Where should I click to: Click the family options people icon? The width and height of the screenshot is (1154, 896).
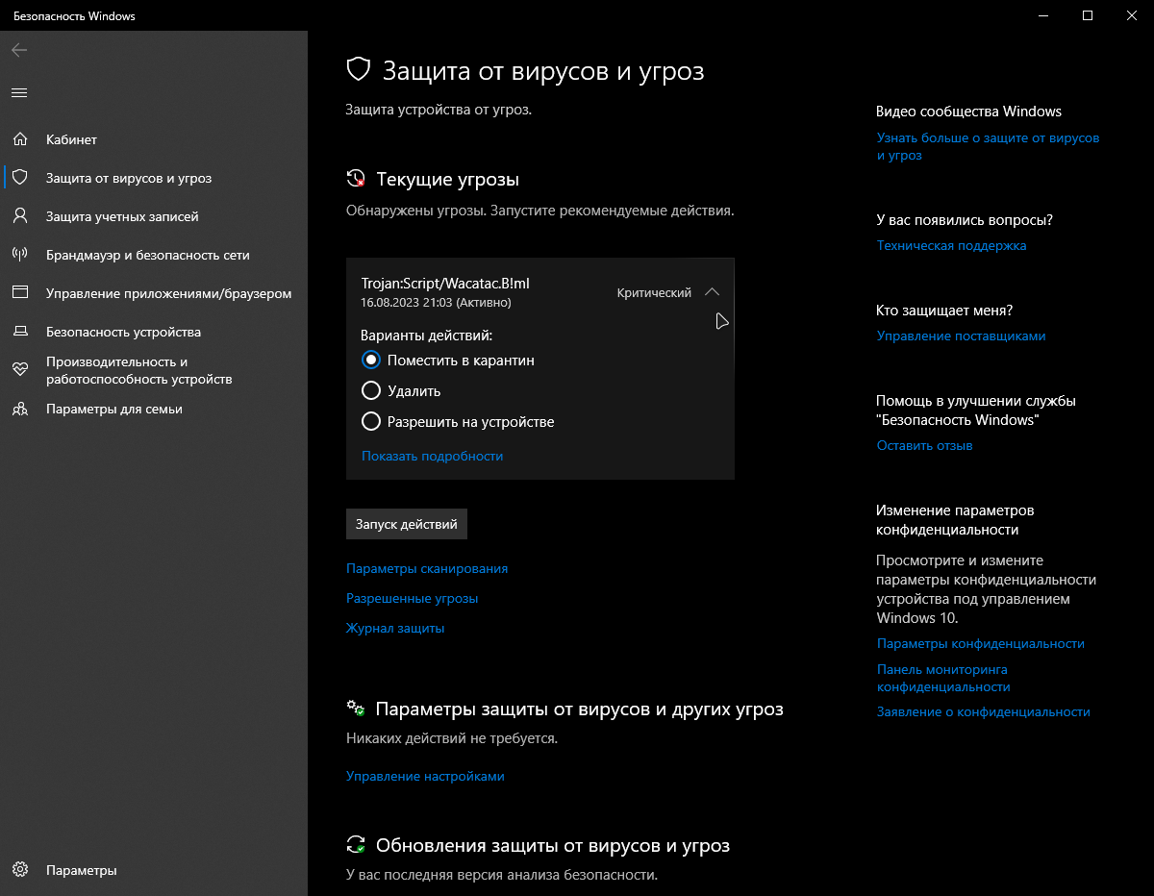(x=19, y=409)
